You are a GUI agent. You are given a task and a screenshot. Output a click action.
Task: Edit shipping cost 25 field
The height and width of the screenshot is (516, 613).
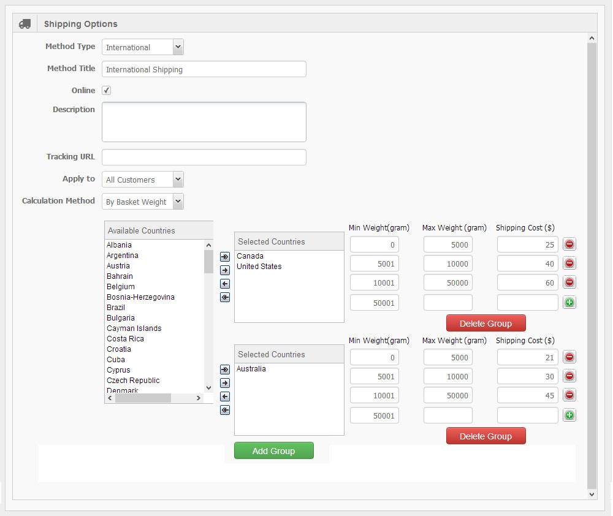[528, 245]
